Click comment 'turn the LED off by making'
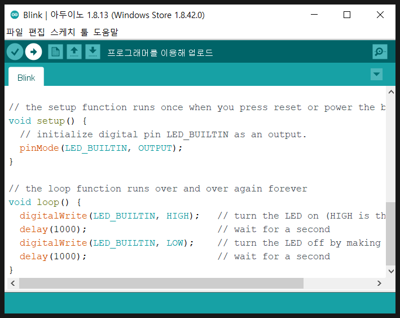This screenshot has width=400, height=318. click(x=307, y=243)
